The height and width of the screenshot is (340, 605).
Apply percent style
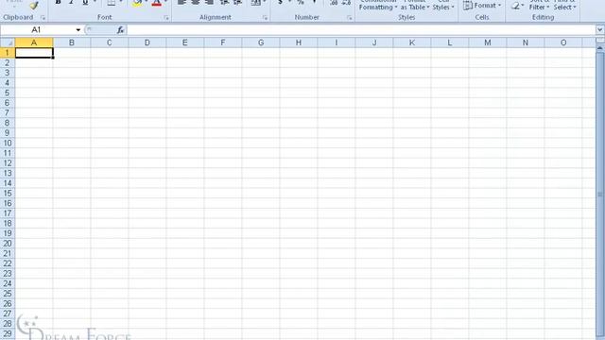(x=301, y=3)
